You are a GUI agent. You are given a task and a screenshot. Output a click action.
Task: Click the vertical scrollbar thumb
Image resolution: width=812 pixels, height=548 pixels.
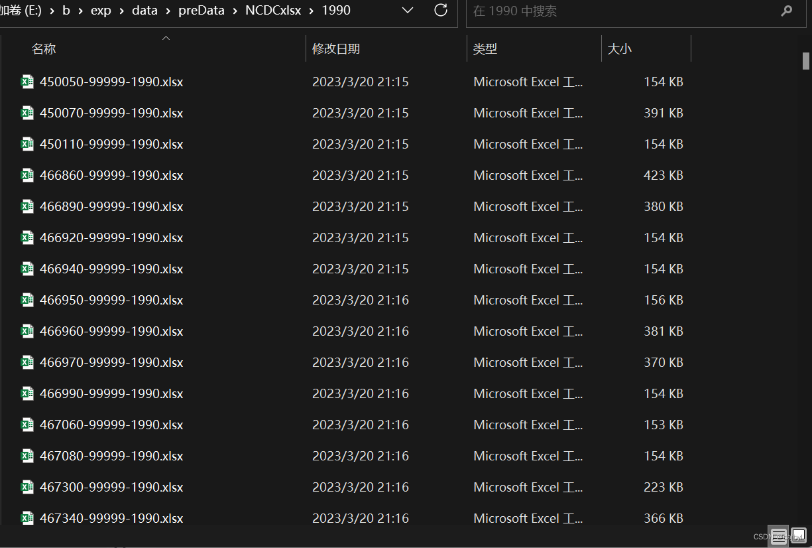pos(806,61)
